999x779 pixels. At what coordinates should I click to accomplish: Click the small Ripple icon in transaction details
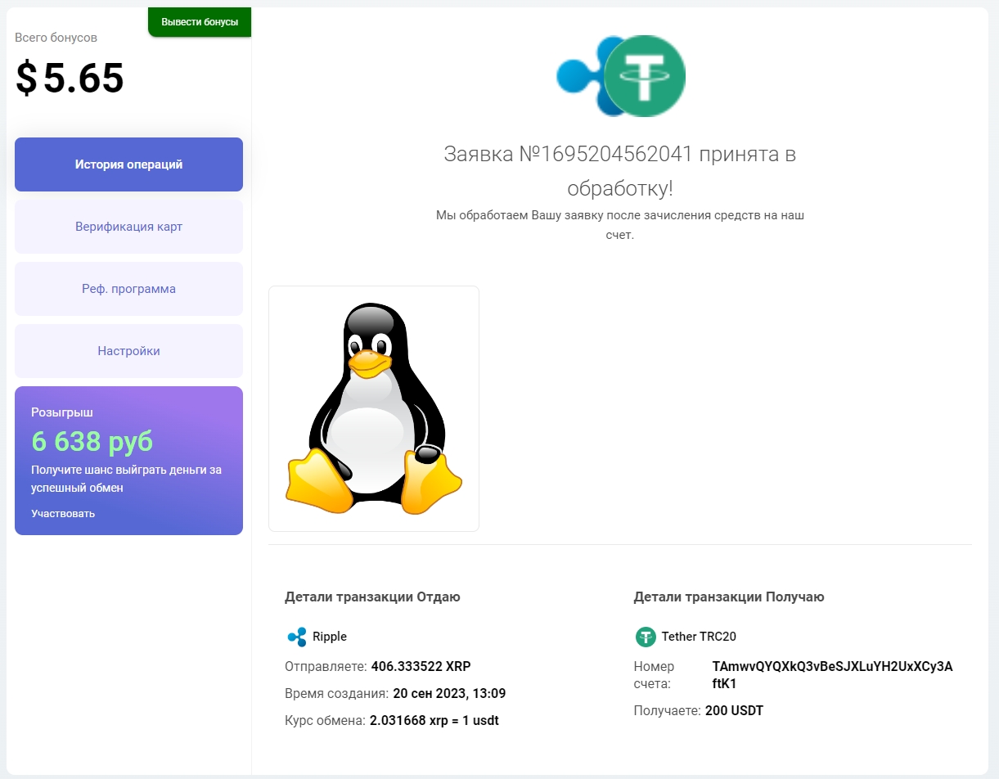click(296, 637)
